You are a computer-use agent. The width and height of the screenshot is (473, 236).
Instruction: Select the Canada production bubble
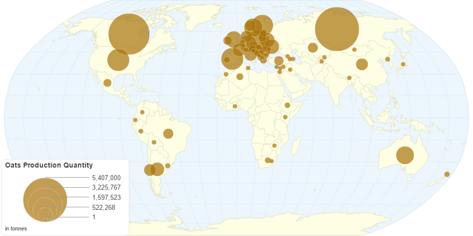tap(129, 34)
